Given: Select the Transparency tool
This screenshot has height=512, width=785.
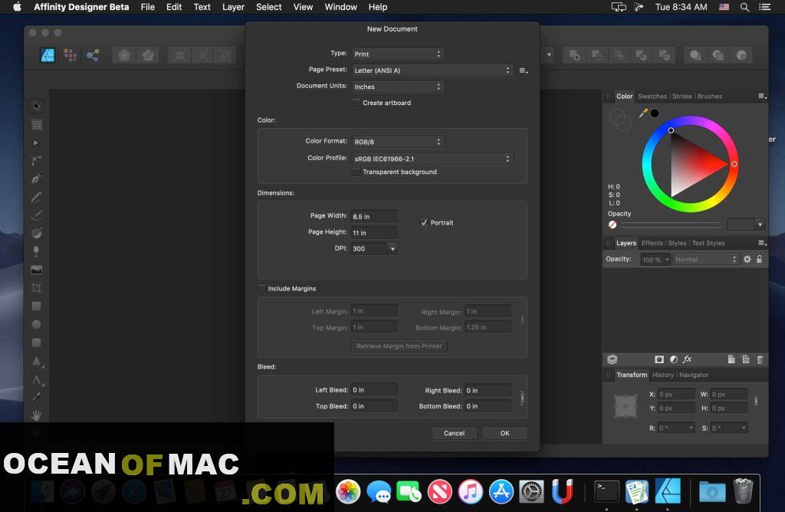Looking at the screenshot, I should click(x=36, y=251).
